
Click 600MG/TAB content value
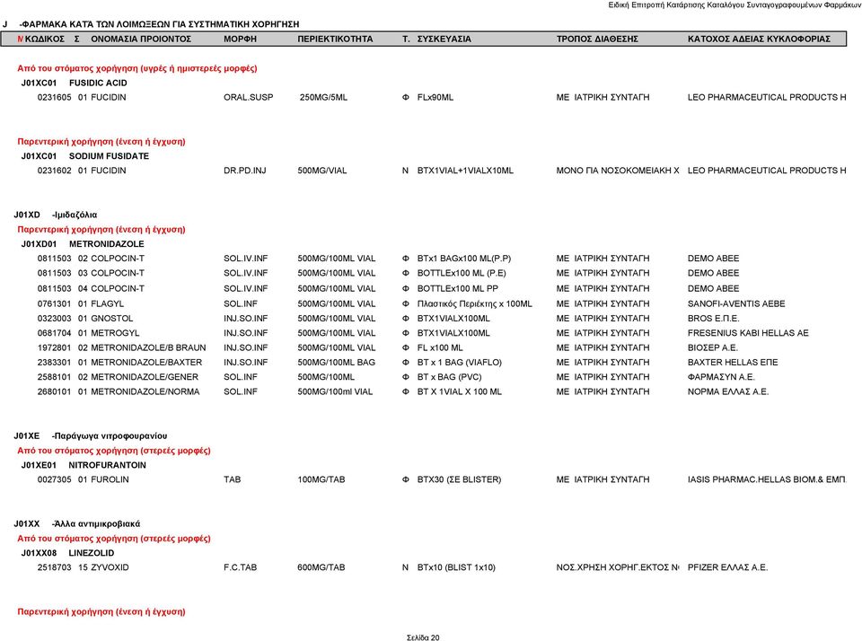point(321,567)
